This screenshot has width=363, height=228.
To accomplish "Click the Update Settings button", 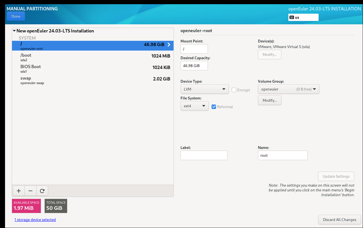I will click(336, 176).
